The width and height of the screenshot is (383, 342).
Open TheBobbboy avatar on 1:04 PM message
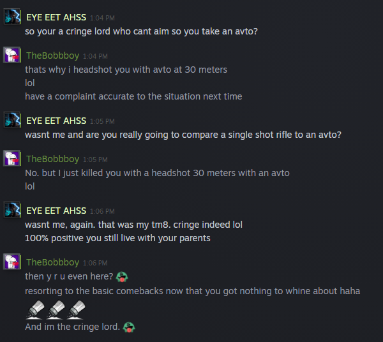pyautogui.click(x=12, y=56)
